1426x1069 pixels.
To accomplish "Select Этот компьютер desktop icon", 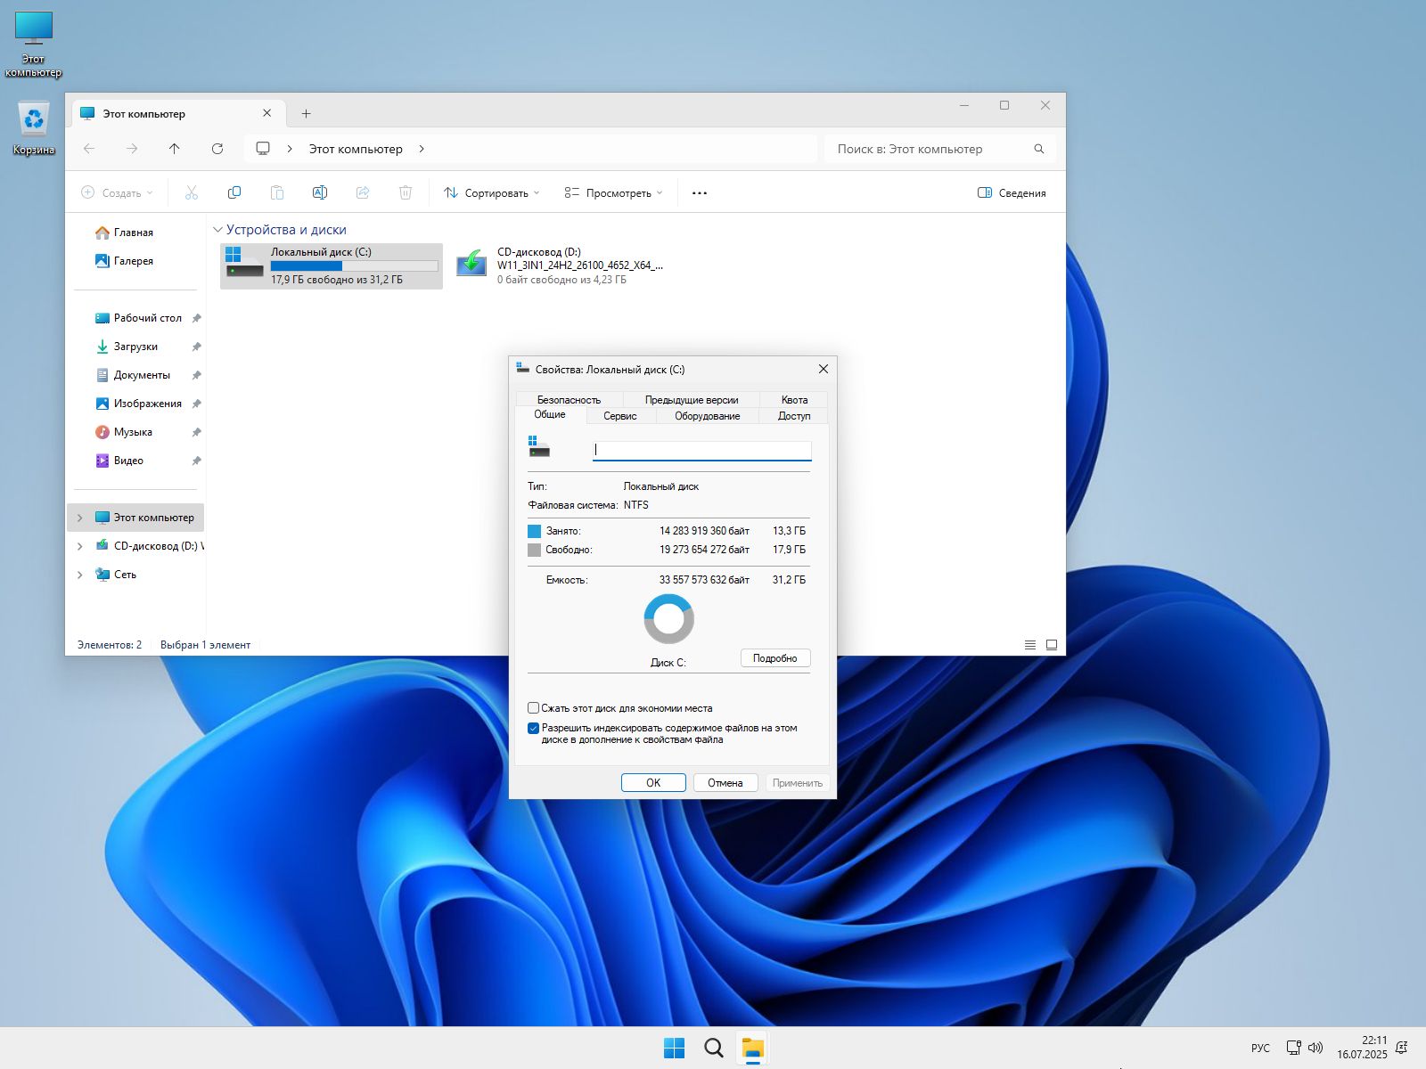I will click(34, 45).
